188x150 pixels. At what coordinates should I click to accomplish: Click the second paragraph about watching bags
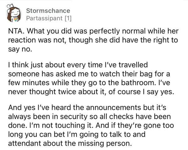pos(91,78)
